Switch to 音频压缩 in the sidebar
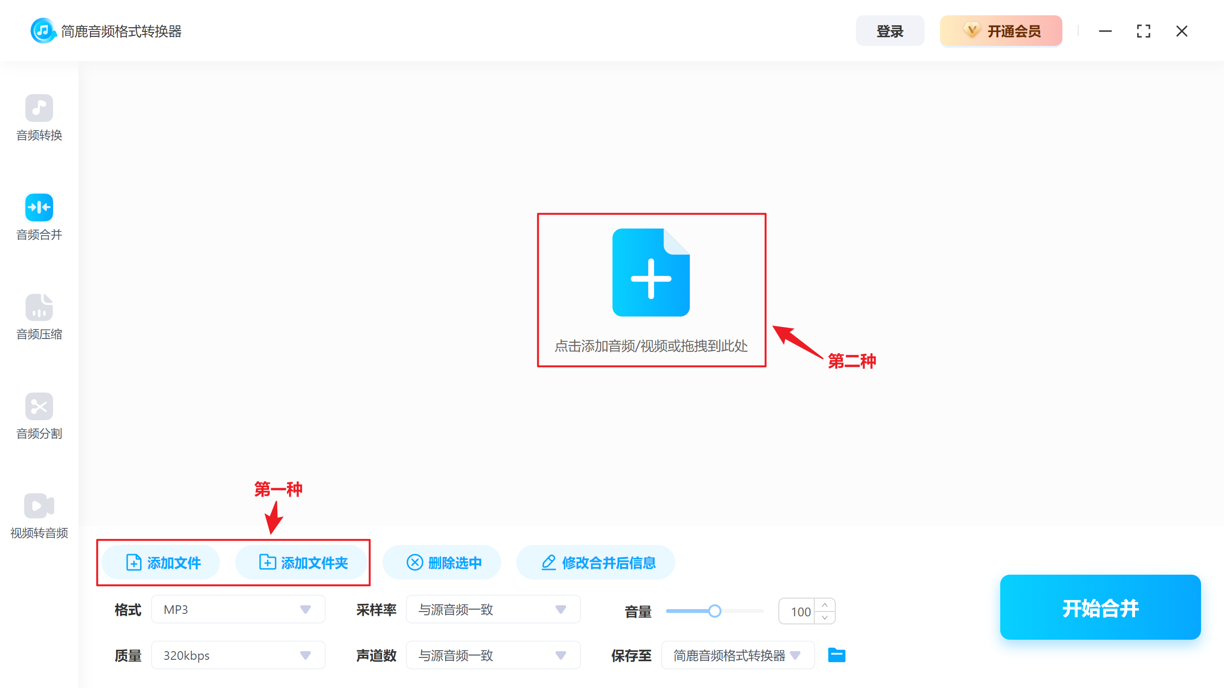Image resolution: width=1224 pixels, height=688 pixels. (x=39, y=317)
